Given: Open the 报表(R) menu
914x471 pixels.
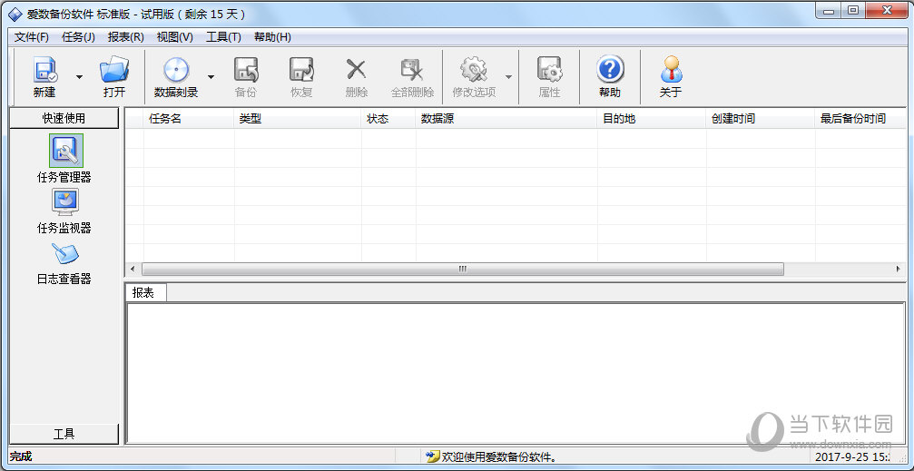Looking at the screenshot, I should 125,37.
